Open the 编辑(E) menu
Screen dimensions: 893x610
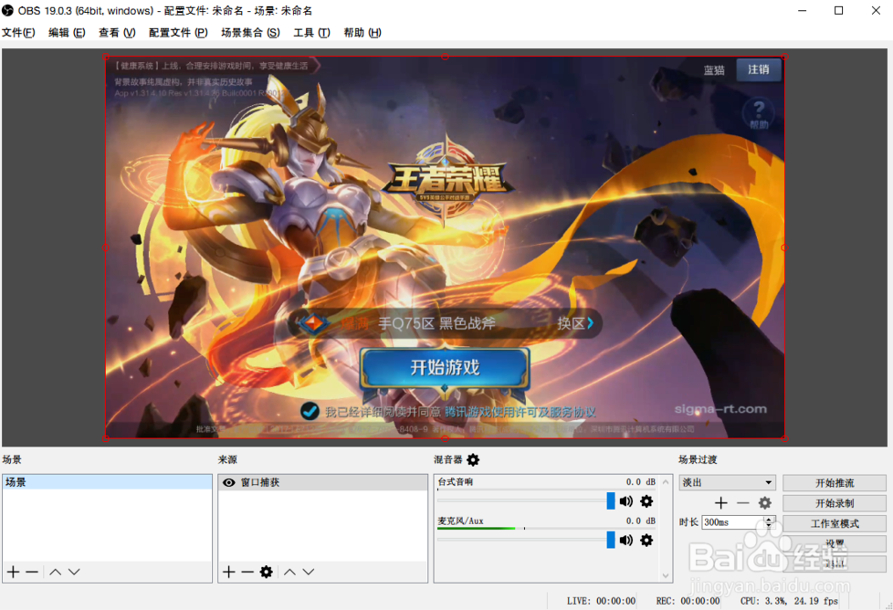[x=67, y=33]
